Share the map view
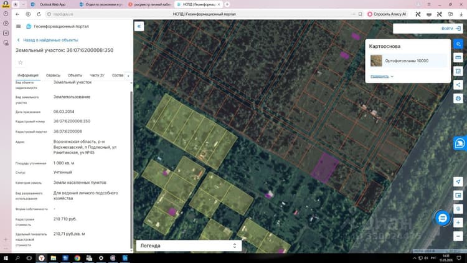This screenshot has width=467, height=263. pyautogui.click(x=458, y=85)
